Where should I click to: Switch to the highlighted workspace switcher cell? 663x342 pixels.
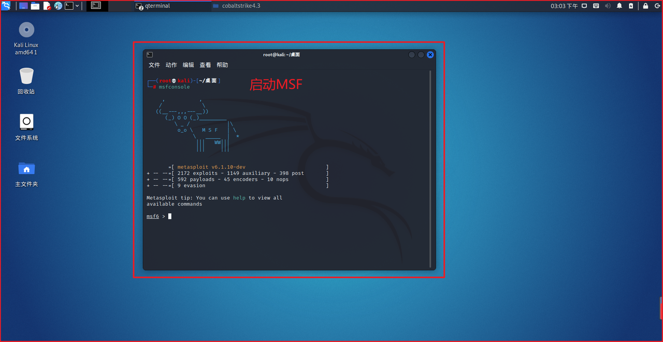point(96,6)
